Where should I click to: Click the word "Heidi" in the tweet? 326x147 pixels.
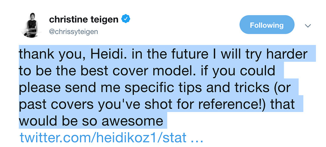pyautogui.click(x=106, y=54)
